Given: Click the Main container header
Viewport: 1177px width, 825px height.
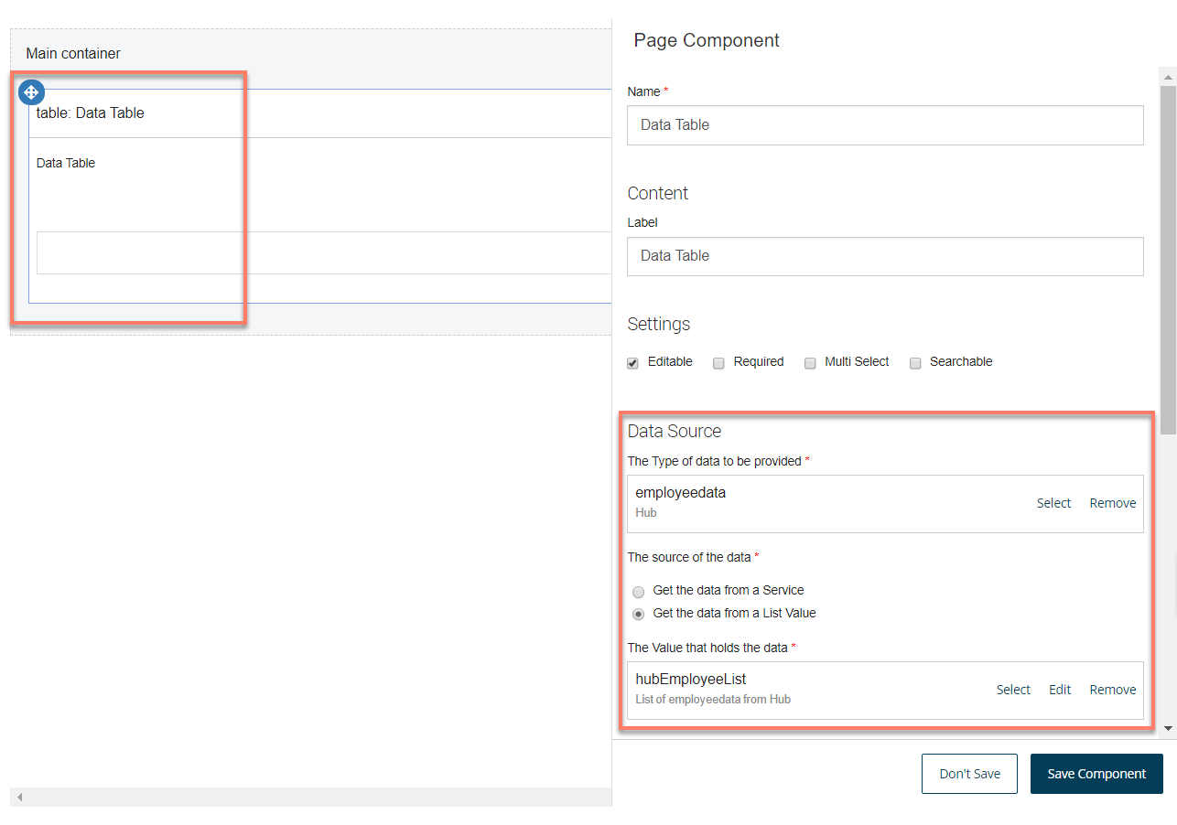Looking at the screenshot, I should coord(72,53).
